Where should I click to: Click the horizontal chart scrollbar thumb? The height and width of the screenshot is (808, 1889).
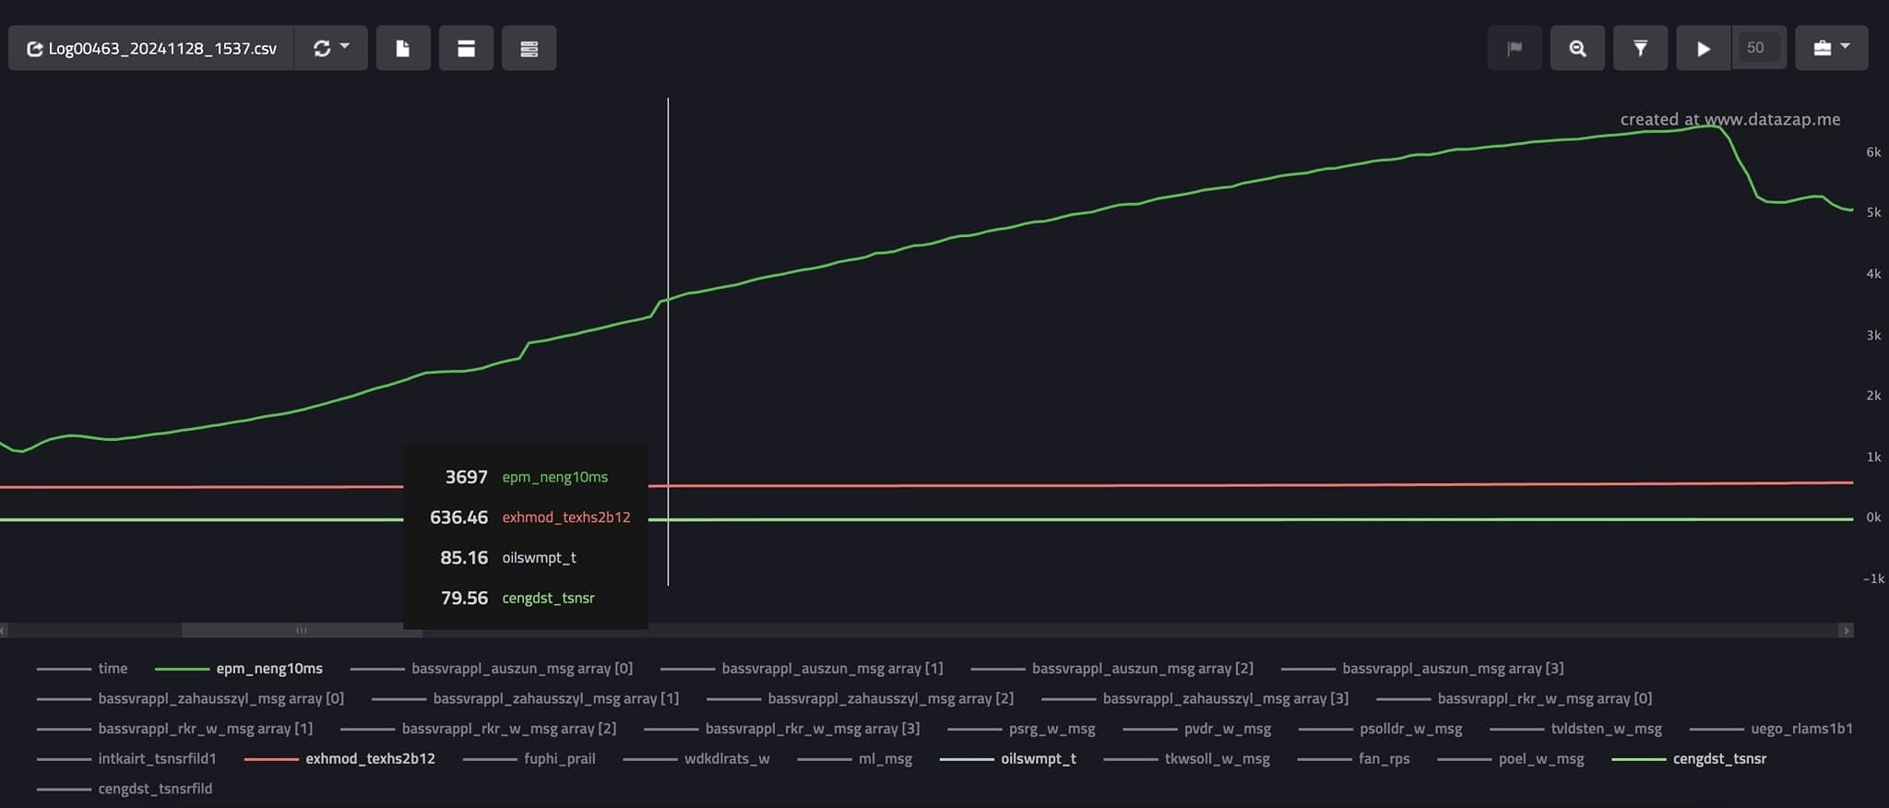tap(303, 631)
